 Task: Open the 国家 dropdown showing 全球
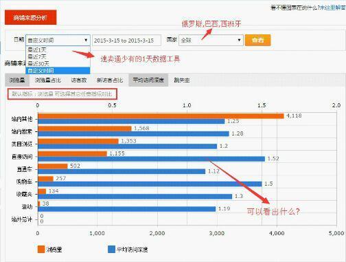click(x=211, y=41)
